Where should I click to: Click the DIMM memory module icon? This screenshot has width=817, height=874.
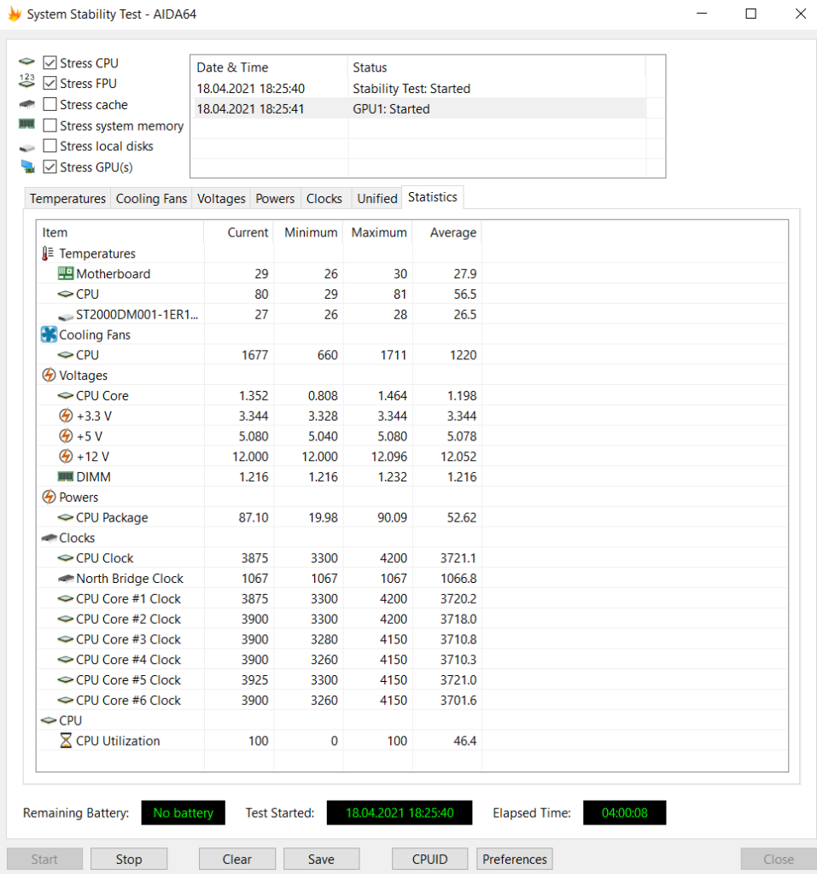tap(66, 476)
